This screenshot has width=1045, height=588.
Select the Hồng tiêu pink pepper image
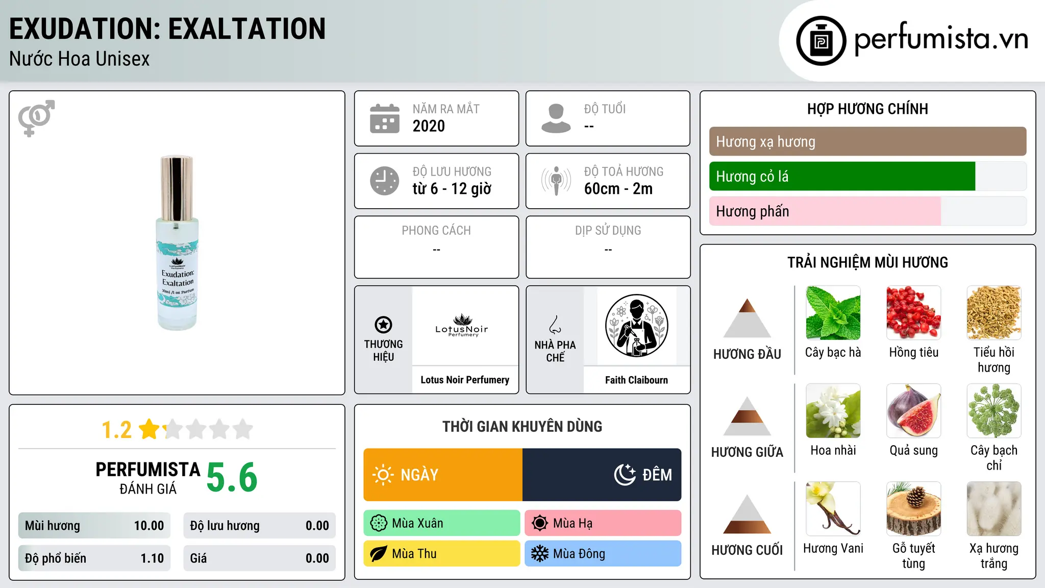(913, 313)
